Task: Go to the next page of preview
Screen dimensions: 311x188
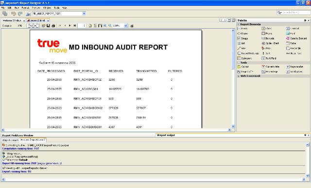Action: click(x=70, y=26)
